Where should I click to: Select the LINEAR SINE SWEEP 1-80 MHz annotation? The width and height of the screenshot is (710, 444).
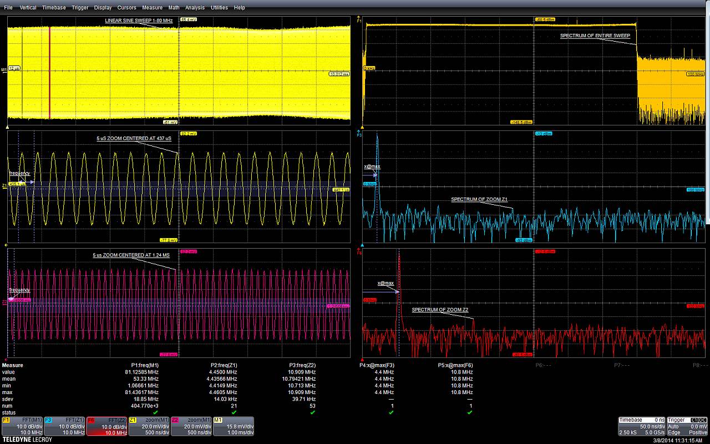(x=139, y=21)
